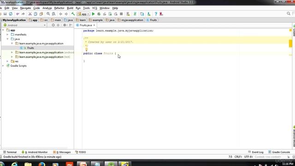Open the VCS menu

pos(94,8)
